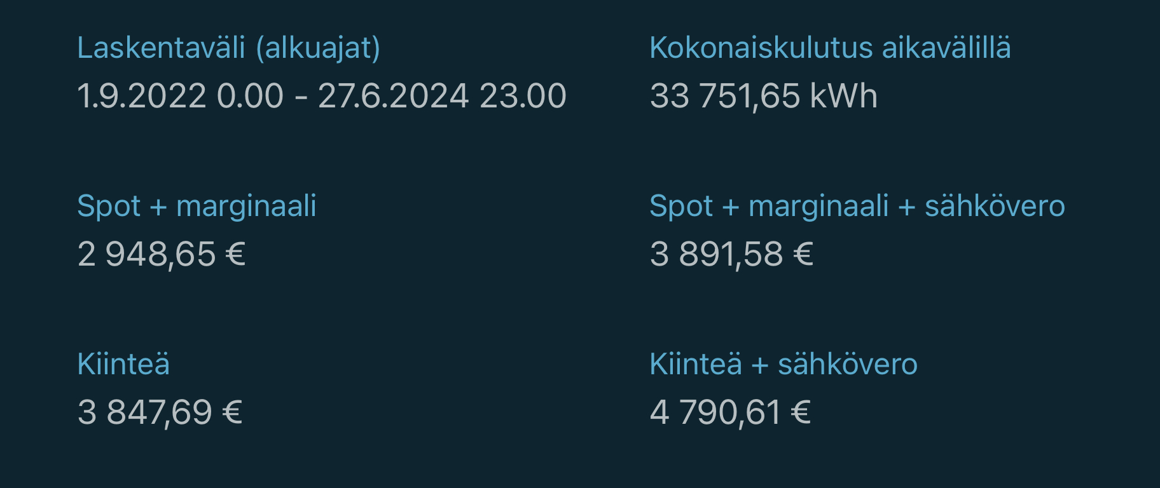Select the 3 891,58 amount
This screenshot has width=1160, height=488.
point(716,254)
